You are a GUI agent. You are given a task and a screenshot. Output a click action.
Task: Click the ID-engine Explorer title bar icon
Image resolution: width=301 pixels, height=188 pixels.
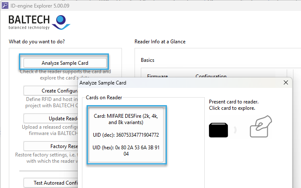[x=5, y=5]
